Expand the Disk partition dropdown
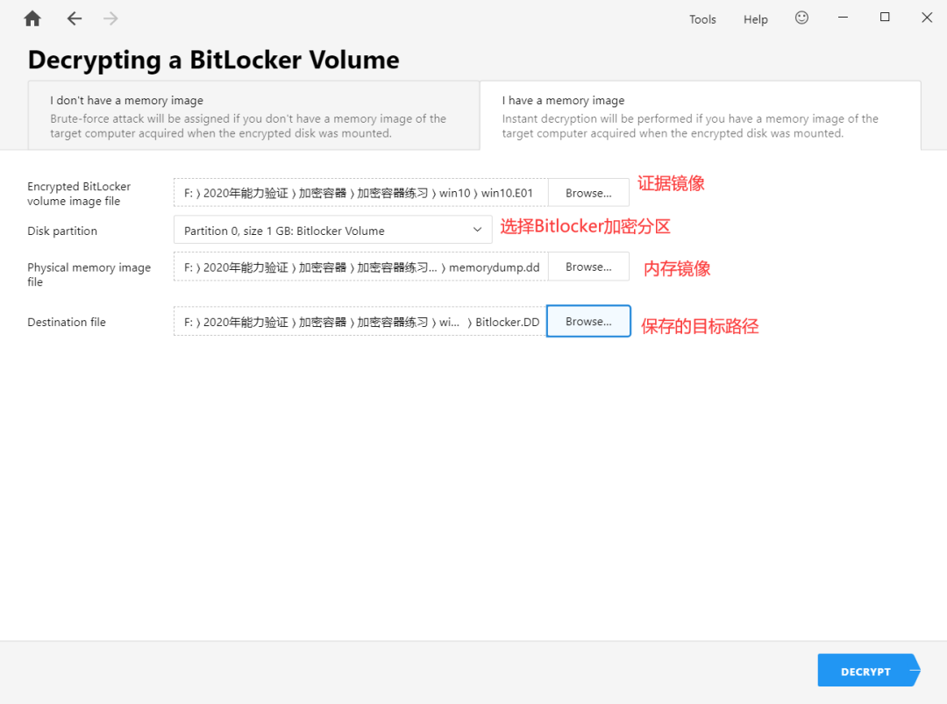Image resolution: width=947 pixels, height=704 pixels. coord(333,230)
